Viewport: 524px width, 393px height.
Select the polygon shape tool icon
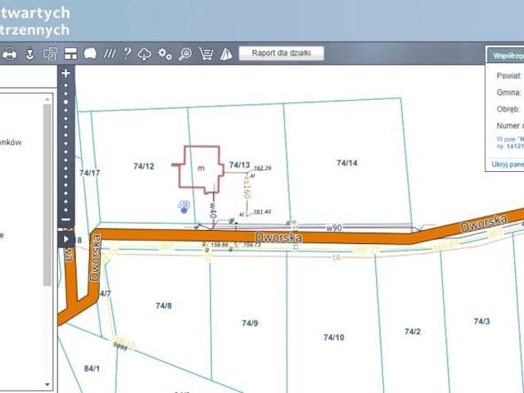[90, 54]
